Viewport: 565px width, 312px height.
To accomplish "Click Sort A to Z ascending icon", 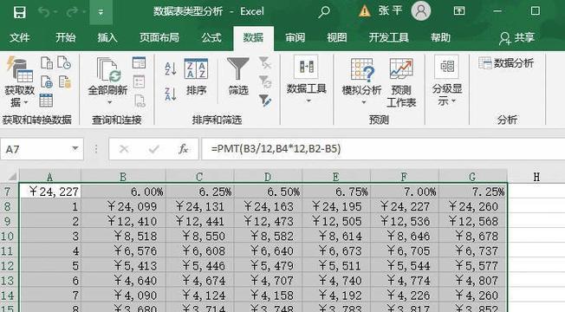I will coord(170,68).
